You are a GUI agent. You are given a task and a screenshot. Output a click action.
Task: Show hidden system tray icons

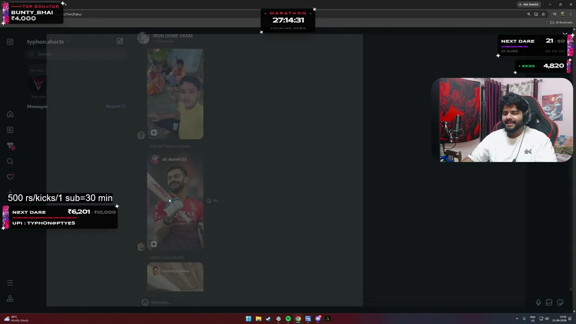(x=517, y=319)
